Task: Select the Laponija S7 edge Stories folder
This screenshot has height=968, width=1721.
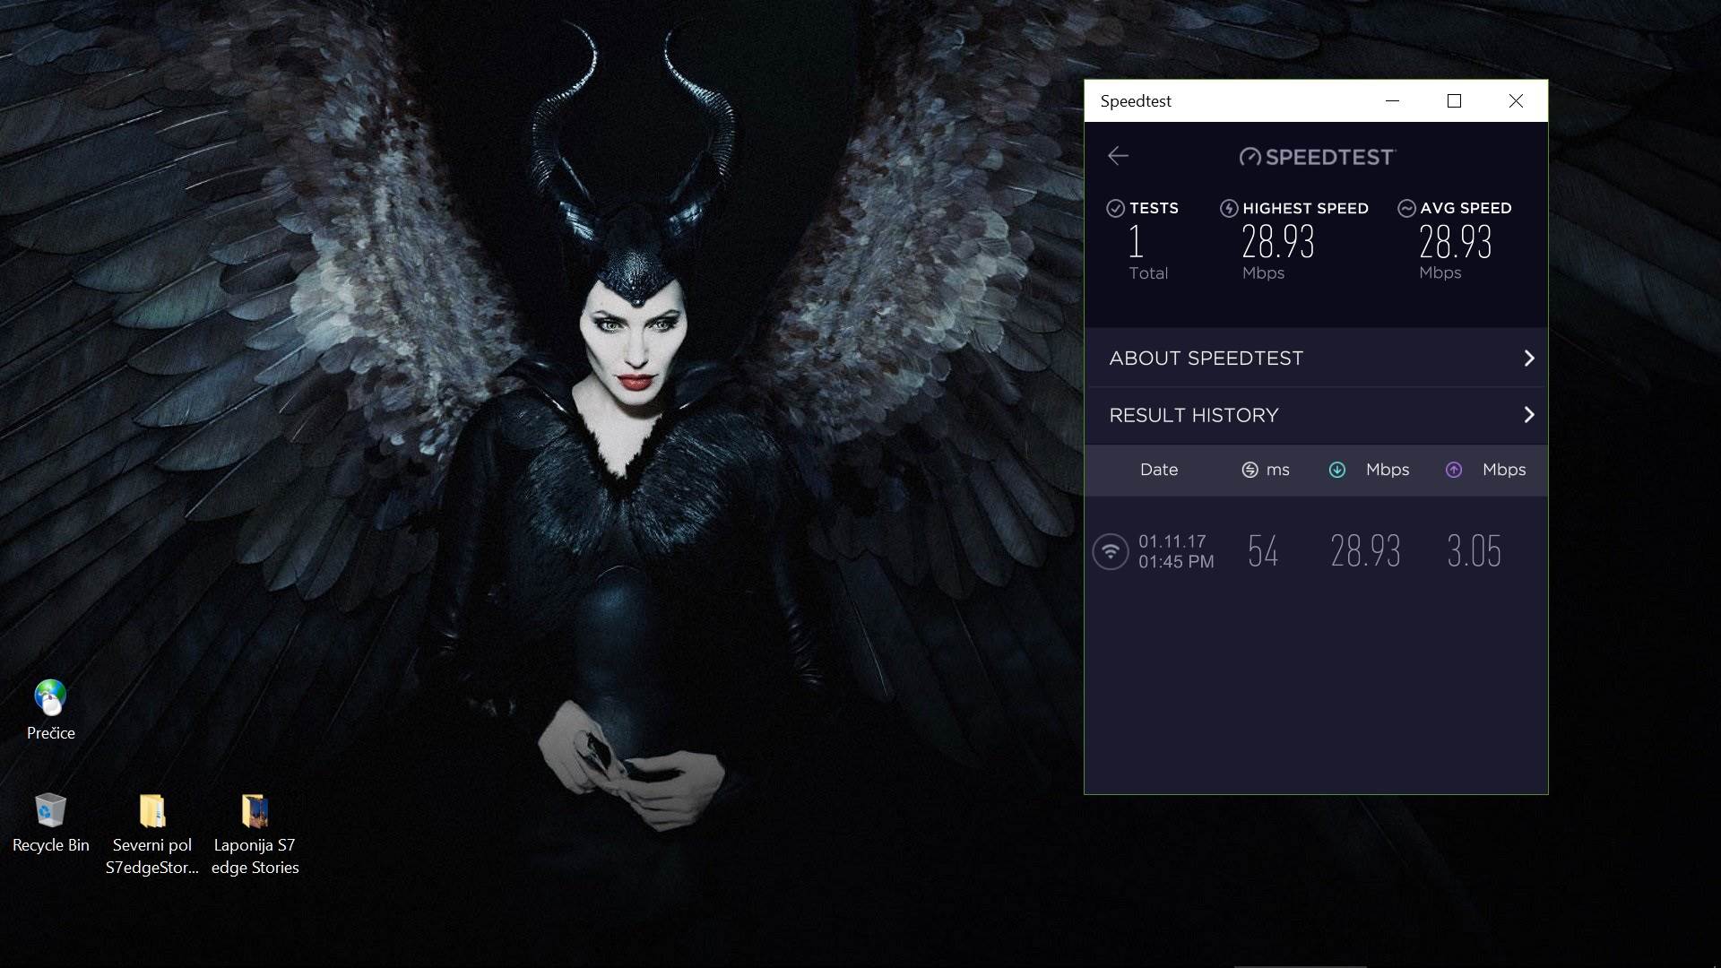Action: [255, 811]
